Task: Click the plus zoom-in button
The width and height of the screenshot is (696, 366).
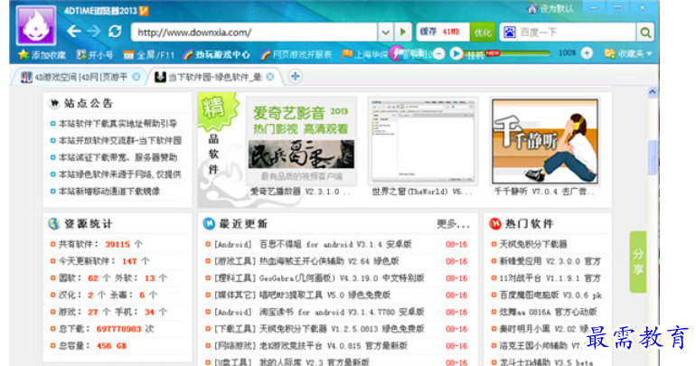Action: click(587, 53)
